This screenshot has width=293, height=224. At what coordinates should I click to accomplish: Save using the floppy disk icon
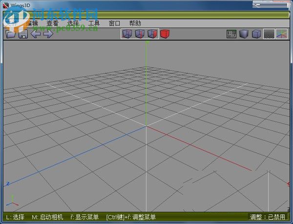point(23,34)
